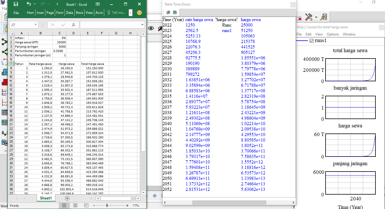Open the undo history dropdown arrow
The width and height of the screenshot is (385, 209).
[x=35, y=4]
